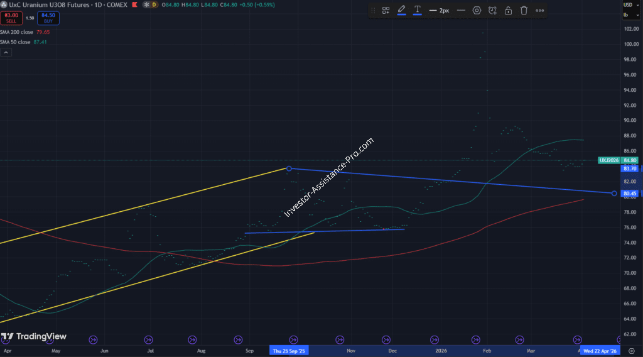Open the line style selector
Screen dimensions: 643x357
[x=461, y=11]
